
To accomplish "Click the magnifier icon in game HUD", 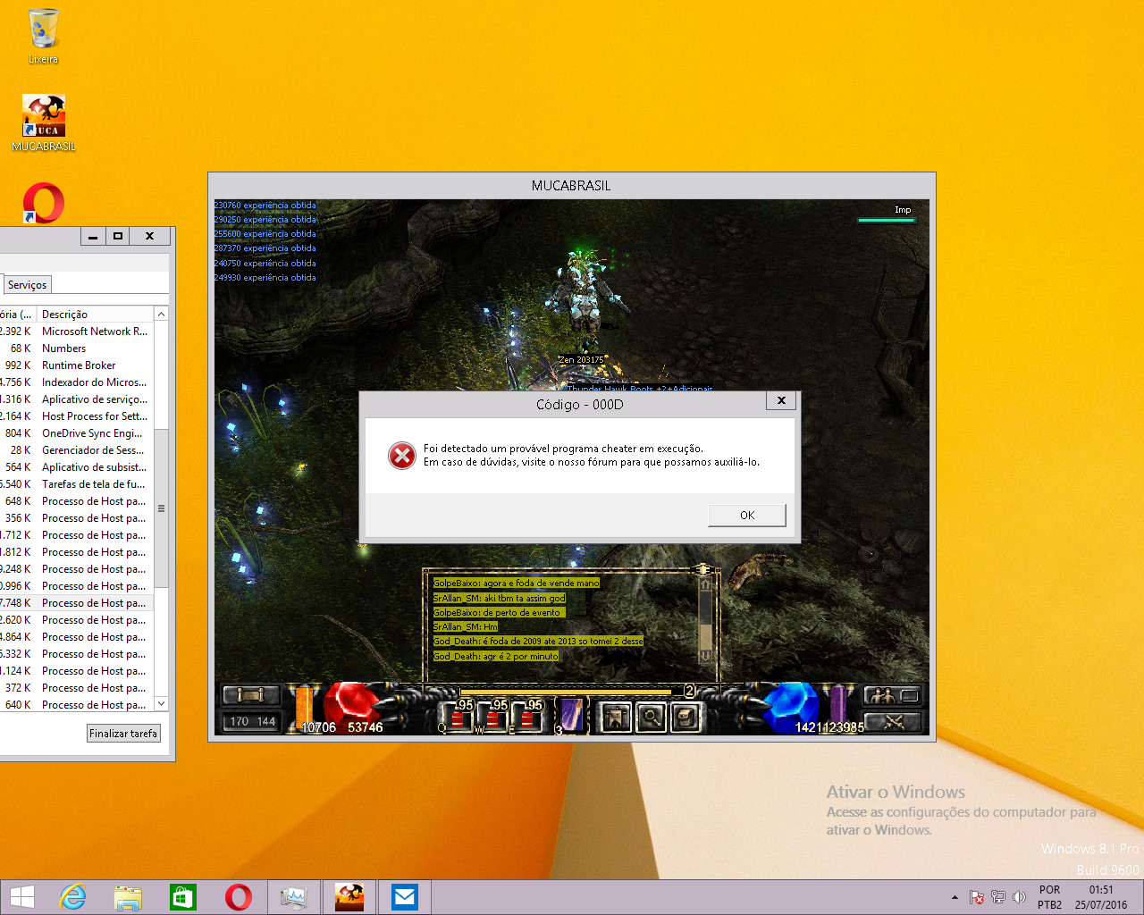I will pyautogui.click(x=651, y=717).
